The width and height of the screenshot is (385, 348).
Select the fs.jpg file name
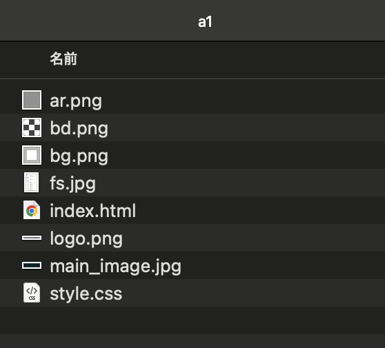point(72,183)
